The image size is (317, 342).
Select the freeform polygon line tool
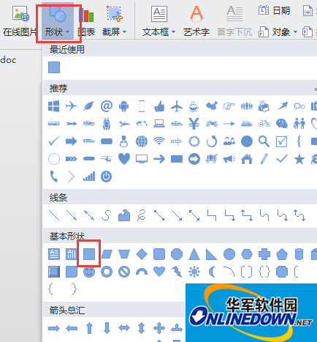click(x=124, y=215)
